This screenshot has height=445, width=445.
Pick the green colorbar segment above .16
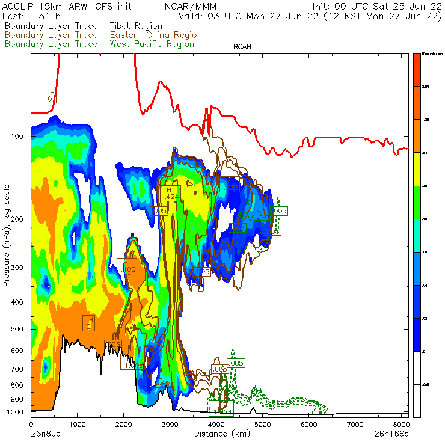417,202
